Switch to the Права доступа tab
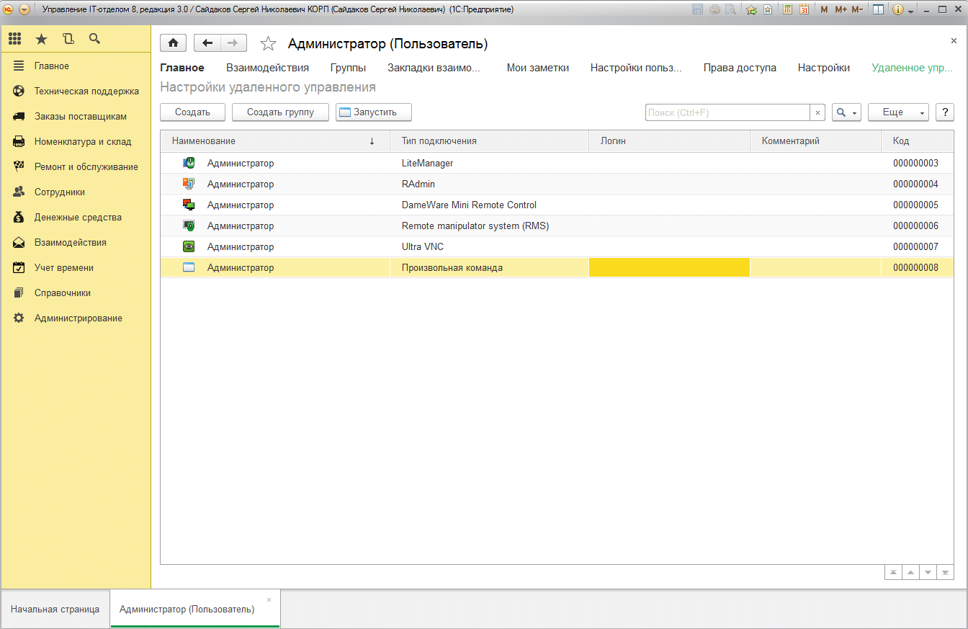Viewport: 968px width, 629px height. pyautogui.click(x=740, y=68)
